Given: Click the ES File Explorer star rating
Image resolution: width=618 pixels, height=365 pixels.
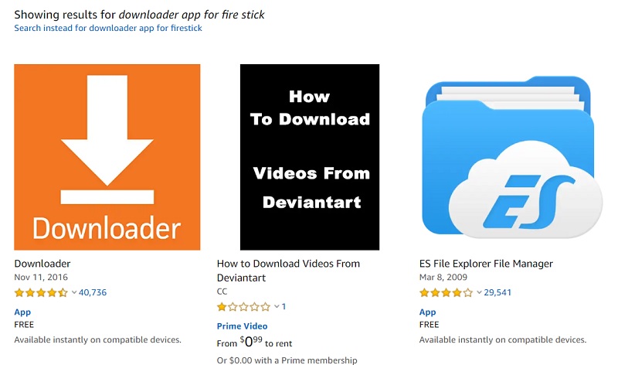Looking at the screenshot, I should point(446,293).
